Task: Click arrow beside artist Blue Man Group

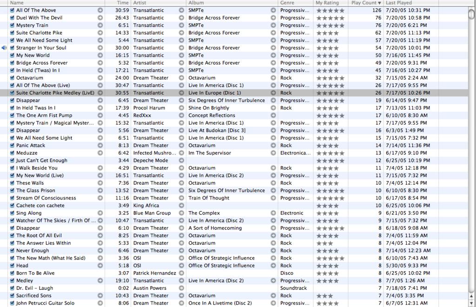Action: point(182,213)
